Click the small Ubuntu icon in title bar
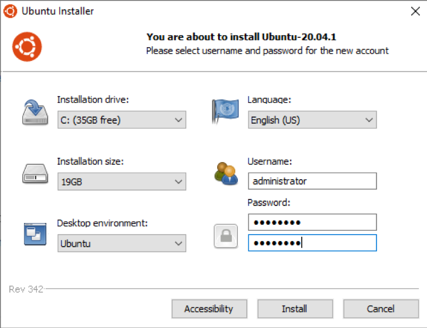427x328 pixels. 10,11
